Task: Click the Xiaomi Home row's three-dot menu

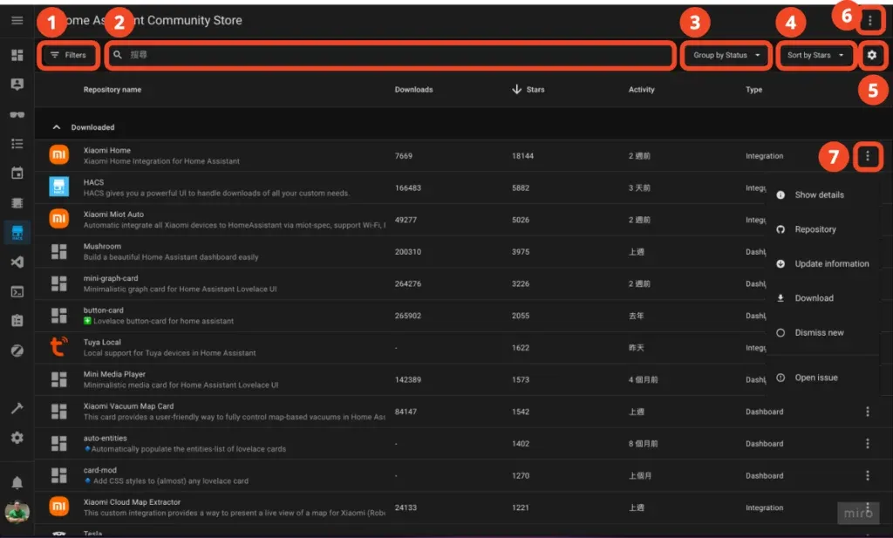Action: click(868, 156)
